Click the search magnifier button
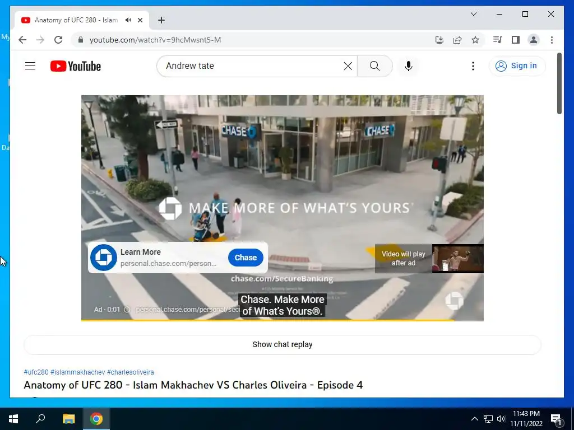574x430 pixels. tap(374, 66)
